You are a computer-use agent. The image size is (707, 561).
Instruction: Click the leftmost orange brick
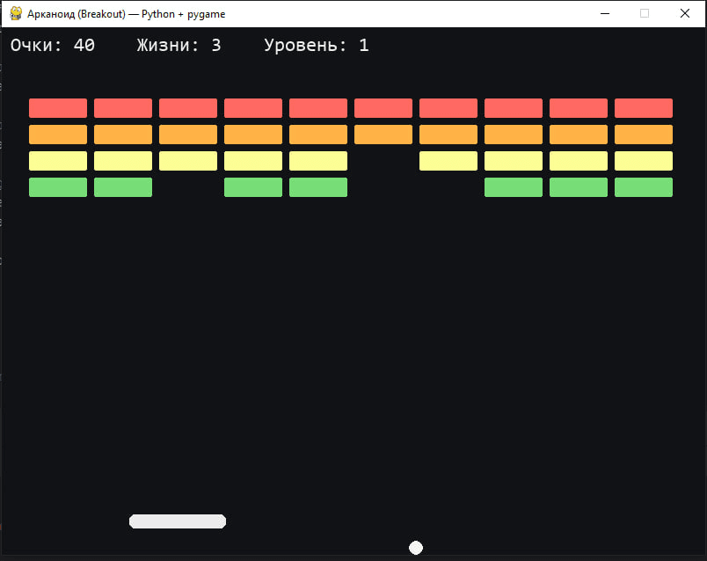pyautogui.click(x=58, y=135)
